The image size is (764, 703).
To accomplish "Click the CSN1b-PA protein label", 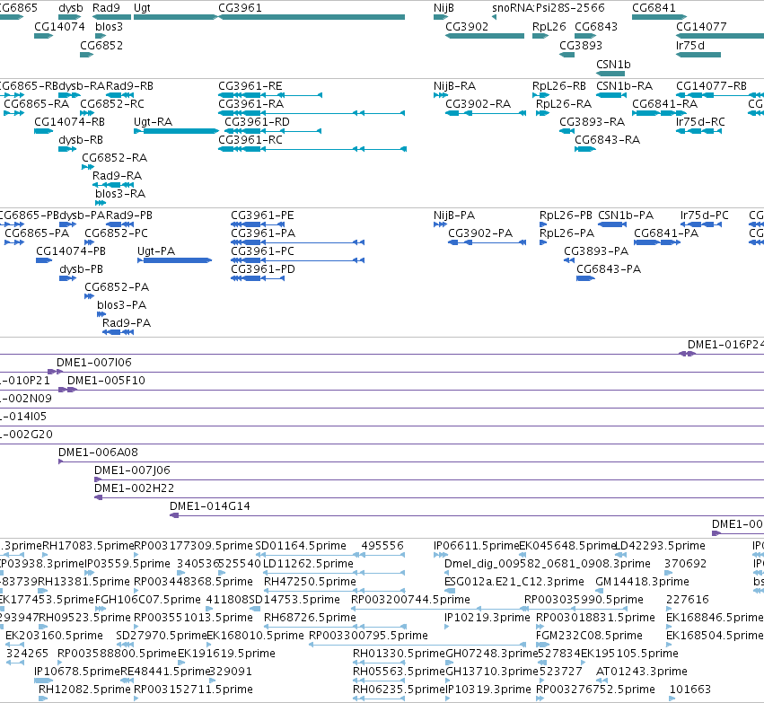I will pos(626,215).
